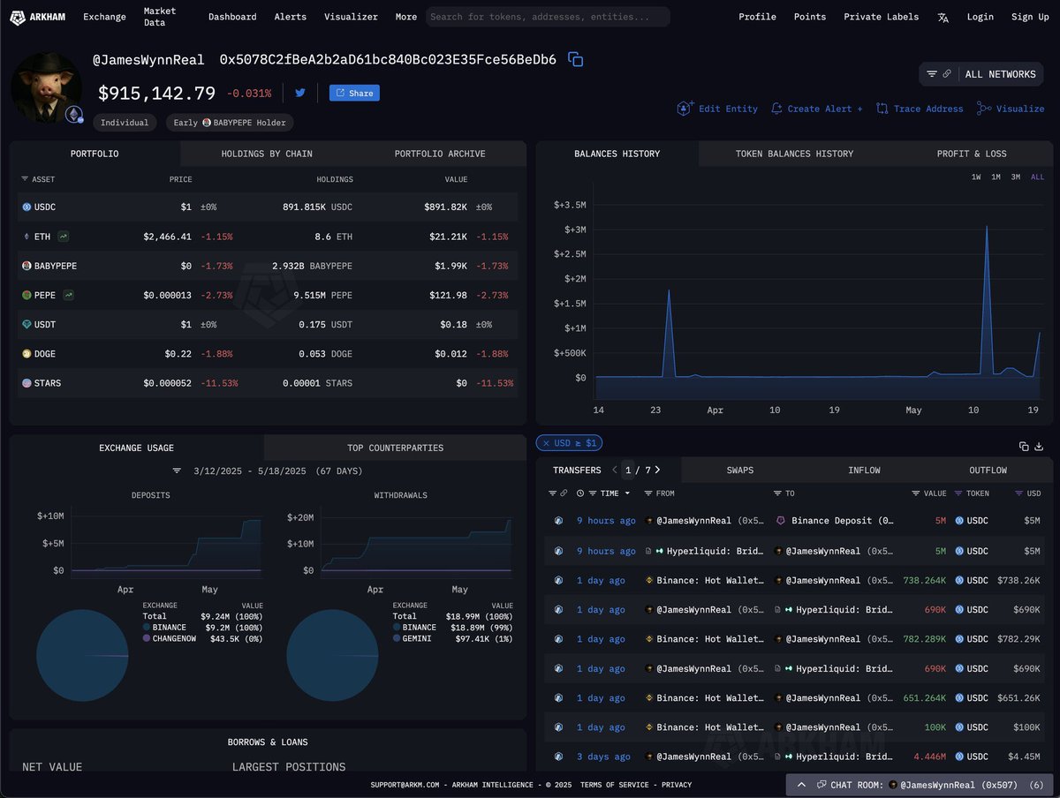Click Trace Address
Viewport: 1060px width, 798px height.
click(x=920, y=109)
